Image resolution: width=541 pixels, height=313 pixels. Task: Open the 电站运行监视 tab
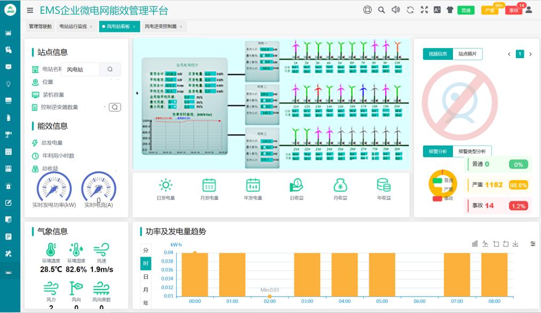[73, 26]
